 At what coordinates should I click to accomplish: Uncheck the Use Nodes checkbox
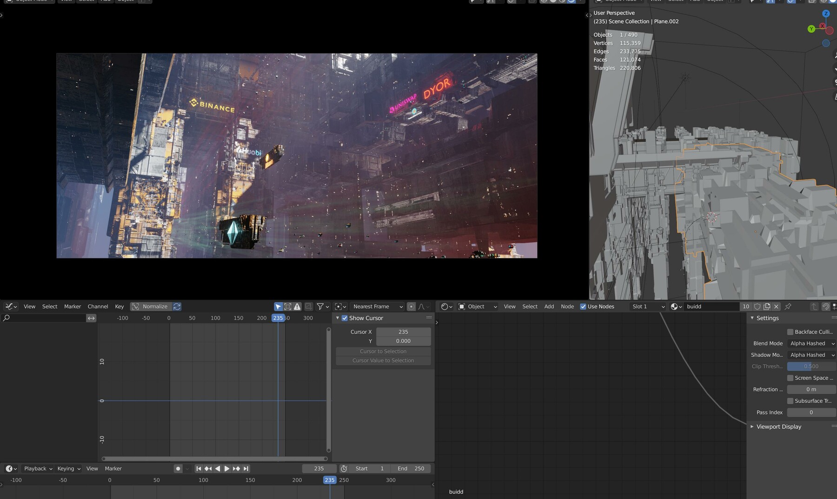pos(584,306)
